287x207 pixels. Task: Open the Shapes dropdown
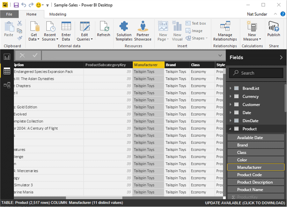click(x=196, y=38)
